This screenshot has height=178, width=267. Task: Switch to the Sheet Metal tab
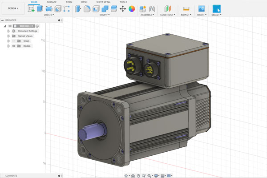(103, 2)
